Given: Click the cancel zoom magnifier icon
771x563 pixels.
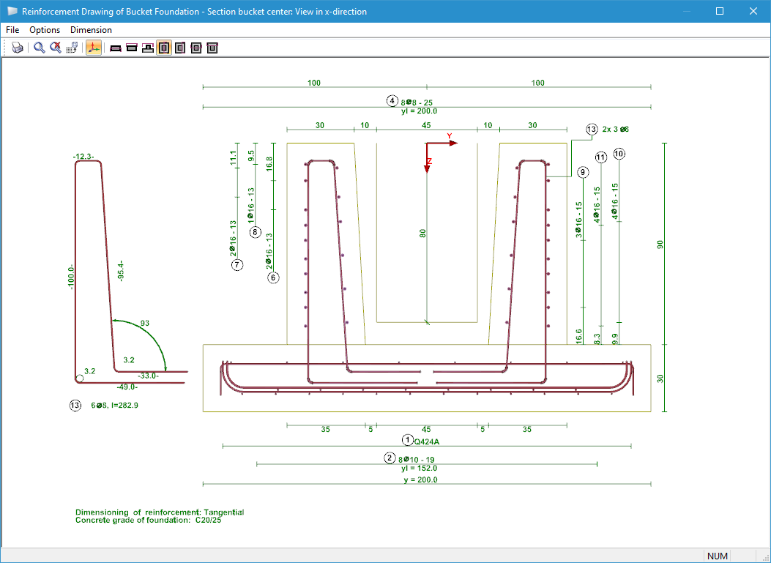Looking at the screenshot, I should (56, 48).
